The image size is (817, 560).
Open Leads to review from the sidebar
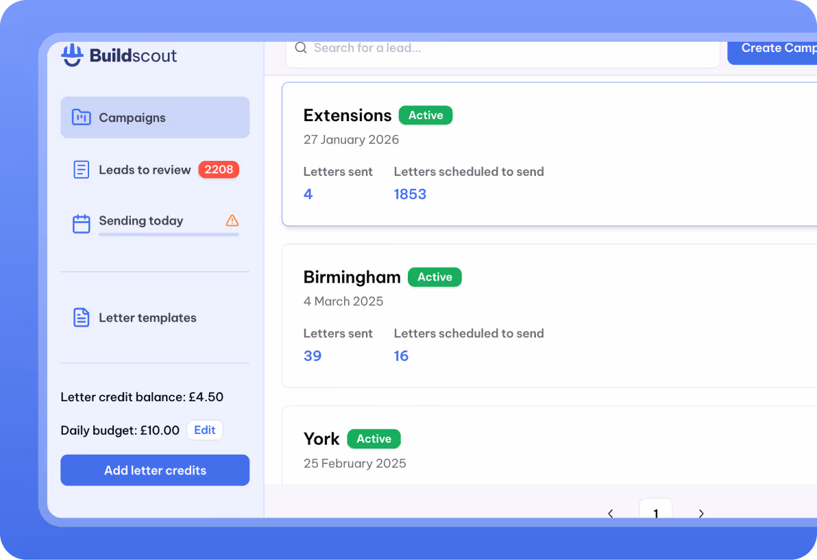point(145,169)
